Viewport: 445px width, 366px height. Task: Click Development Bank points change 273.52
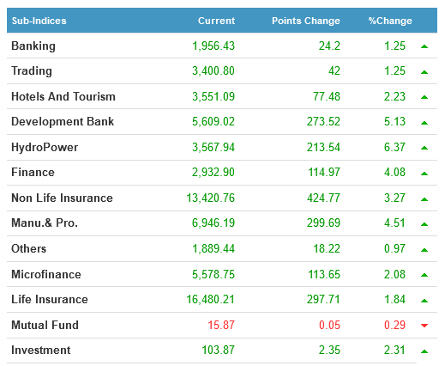[323, 121]
